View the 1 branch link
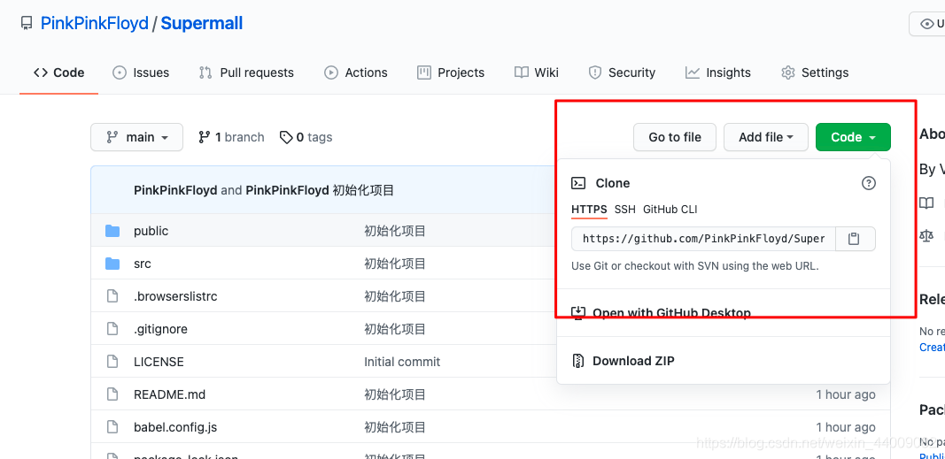Image resolution: width=945 pixels, height=459 pixels. coord(231,137)
